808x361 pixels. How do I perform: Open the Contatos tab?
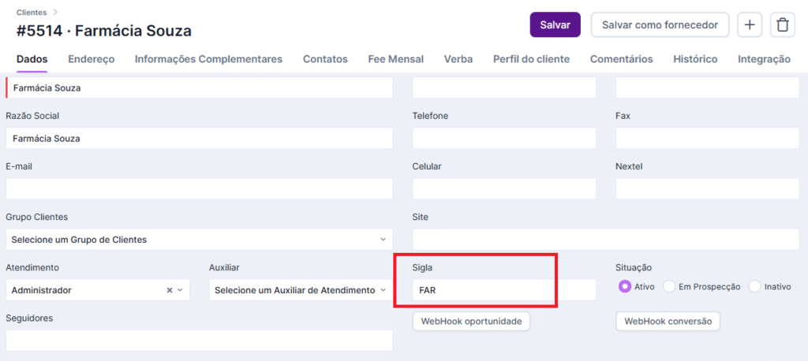pos(325,59)
